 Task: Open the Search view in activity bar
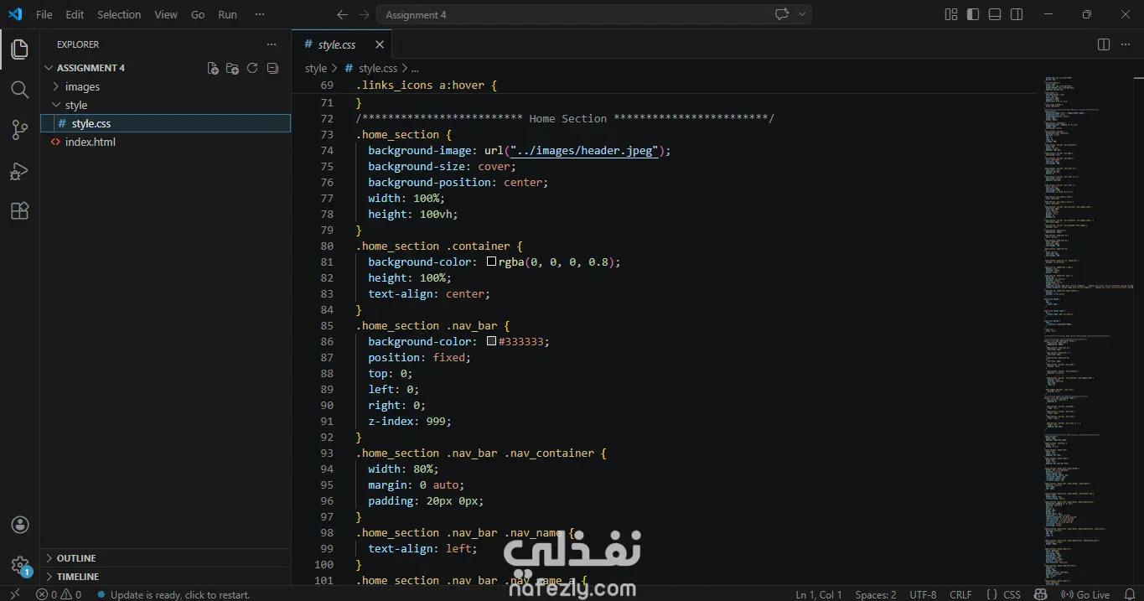(19, 90)
